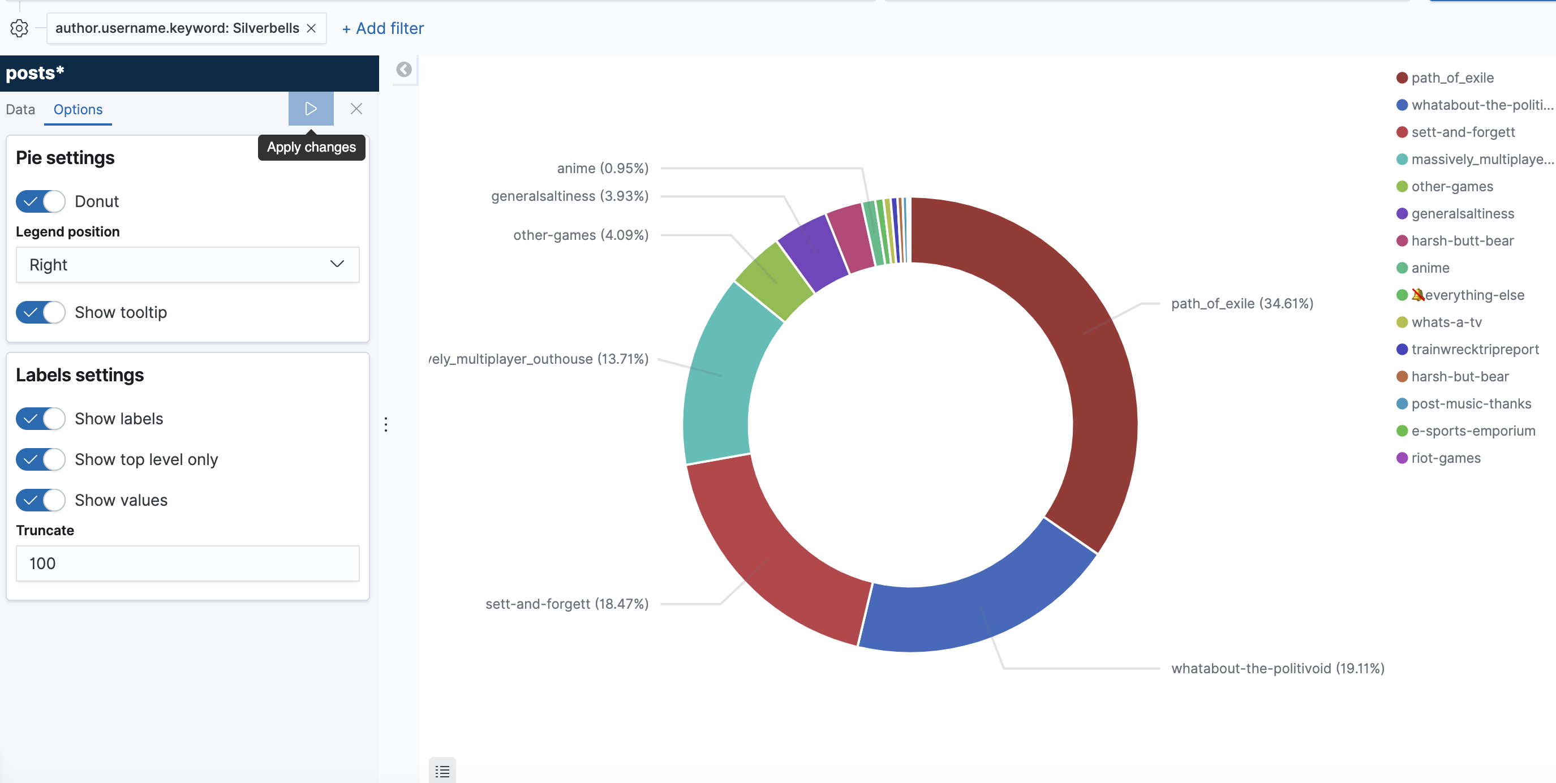
Task: Click the path_of_exile (34.61%) chart label
Action: pyautogui.click(x=1243, y=304)
